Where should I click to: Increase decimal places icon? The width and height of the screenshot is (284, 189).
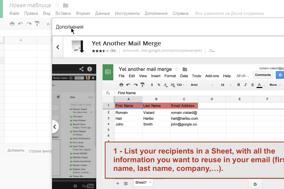(x=172, y=85)
